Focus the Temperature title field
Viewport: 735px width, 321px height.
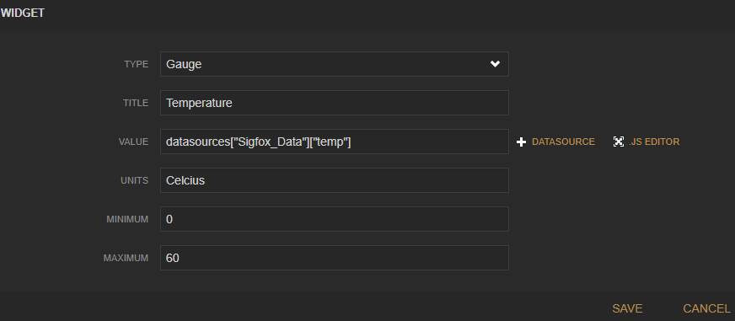[x=335, y=103]
